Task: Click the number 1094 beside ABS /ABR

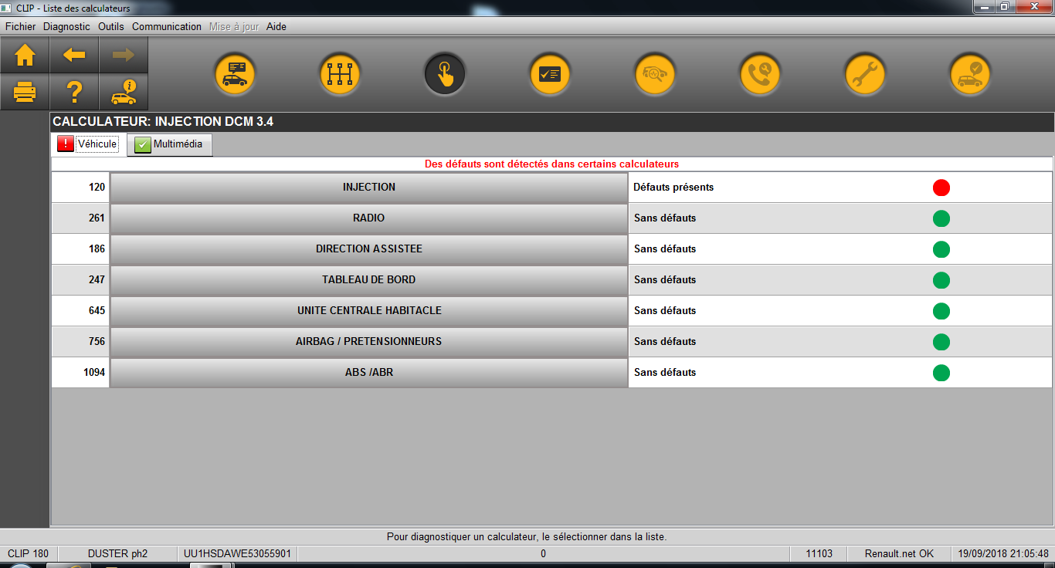Action: tap(94, 373)
